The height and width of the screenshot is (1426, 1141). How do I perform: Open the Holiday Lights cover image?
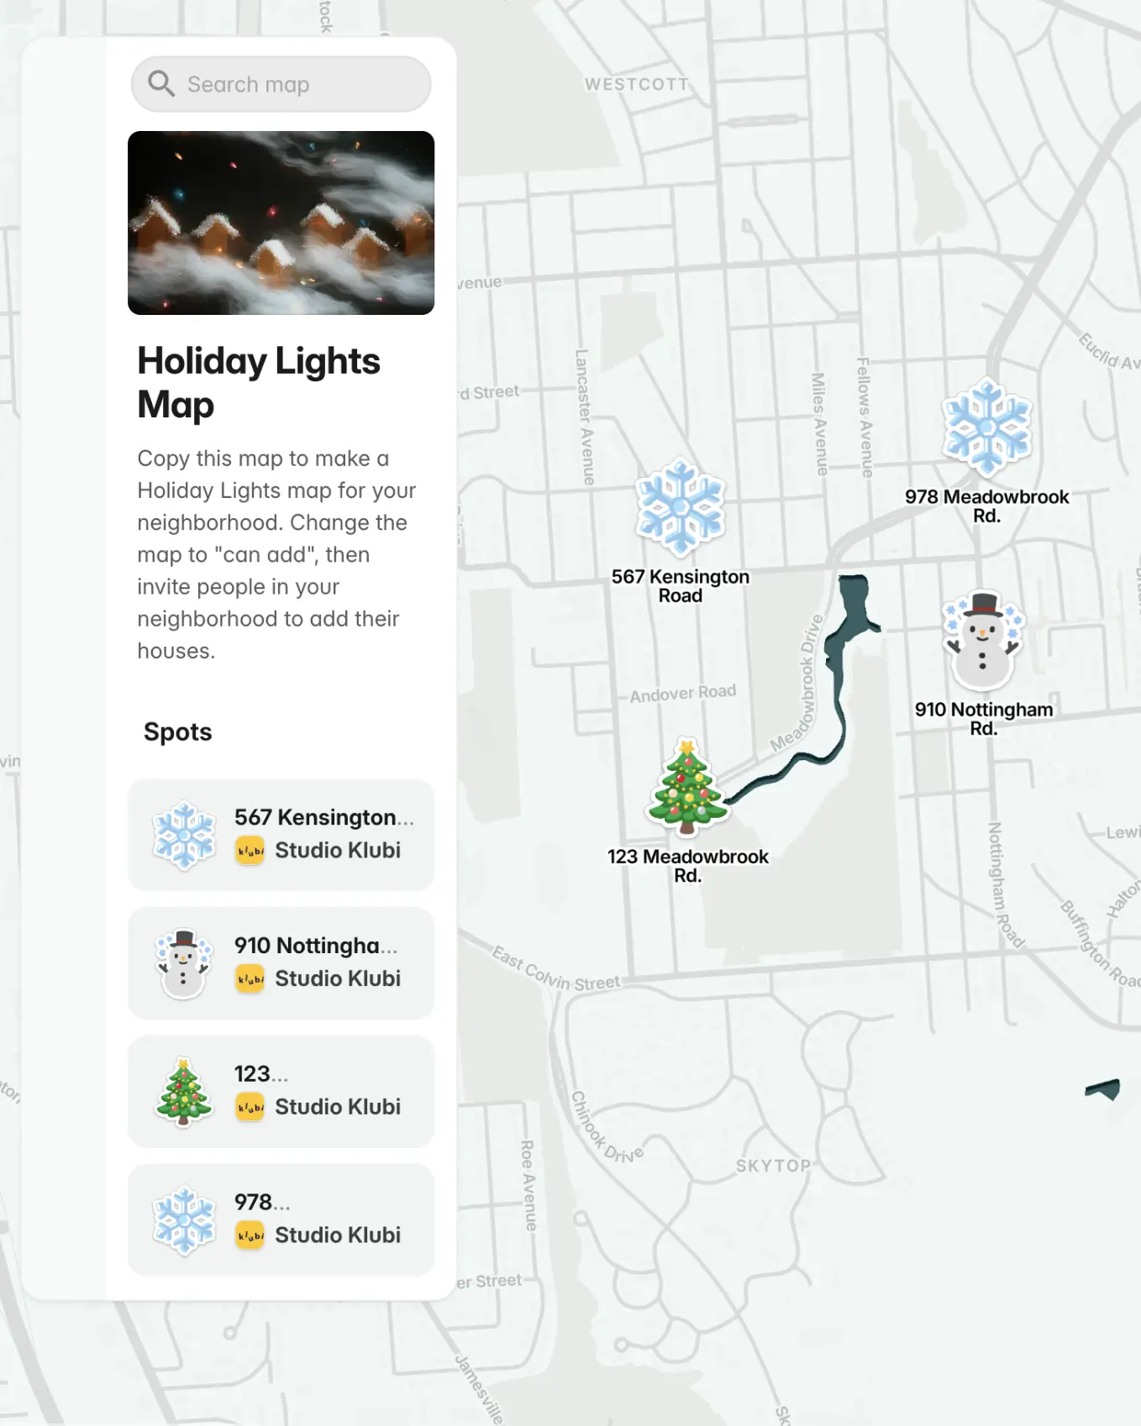tap(281, 223)
